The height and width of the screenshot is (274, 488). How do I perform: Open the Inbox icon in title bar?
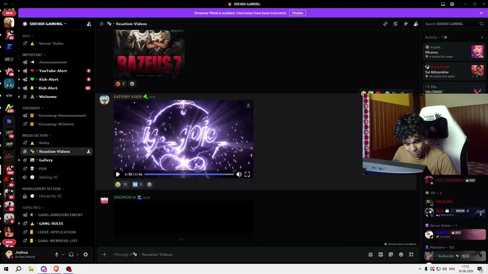443,4
